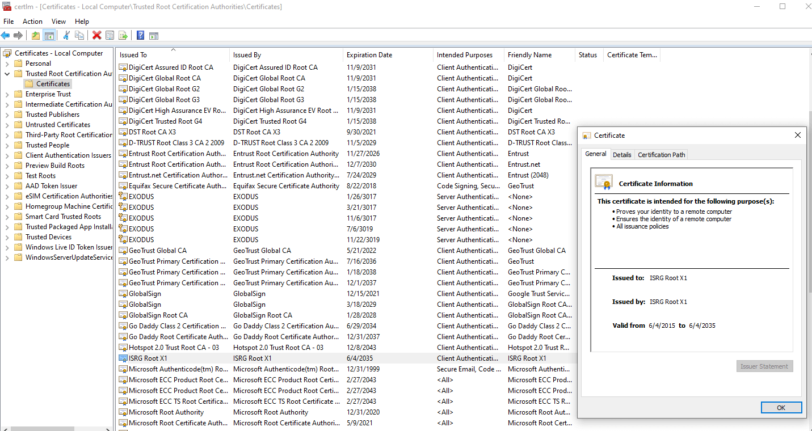Click the folder icon next to Test Roots
This screenshot has width=812, height=431.
point(18,176)
